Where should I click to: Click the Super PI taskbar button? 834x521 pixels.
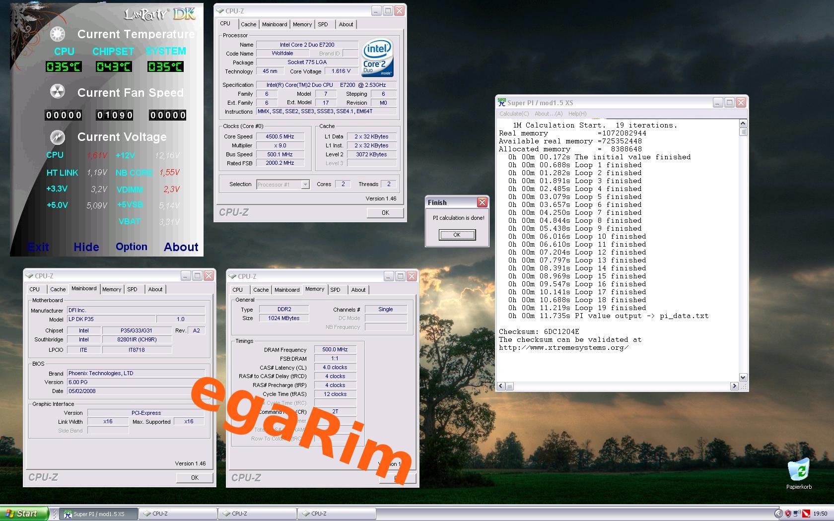98,514
